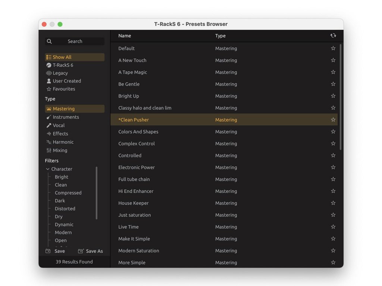Click the refresh icon in list header
Screen dimensions: 382x286
333,36
